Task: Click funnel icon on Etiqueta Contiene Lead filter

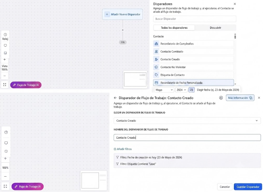Action: tap(117, 164)
